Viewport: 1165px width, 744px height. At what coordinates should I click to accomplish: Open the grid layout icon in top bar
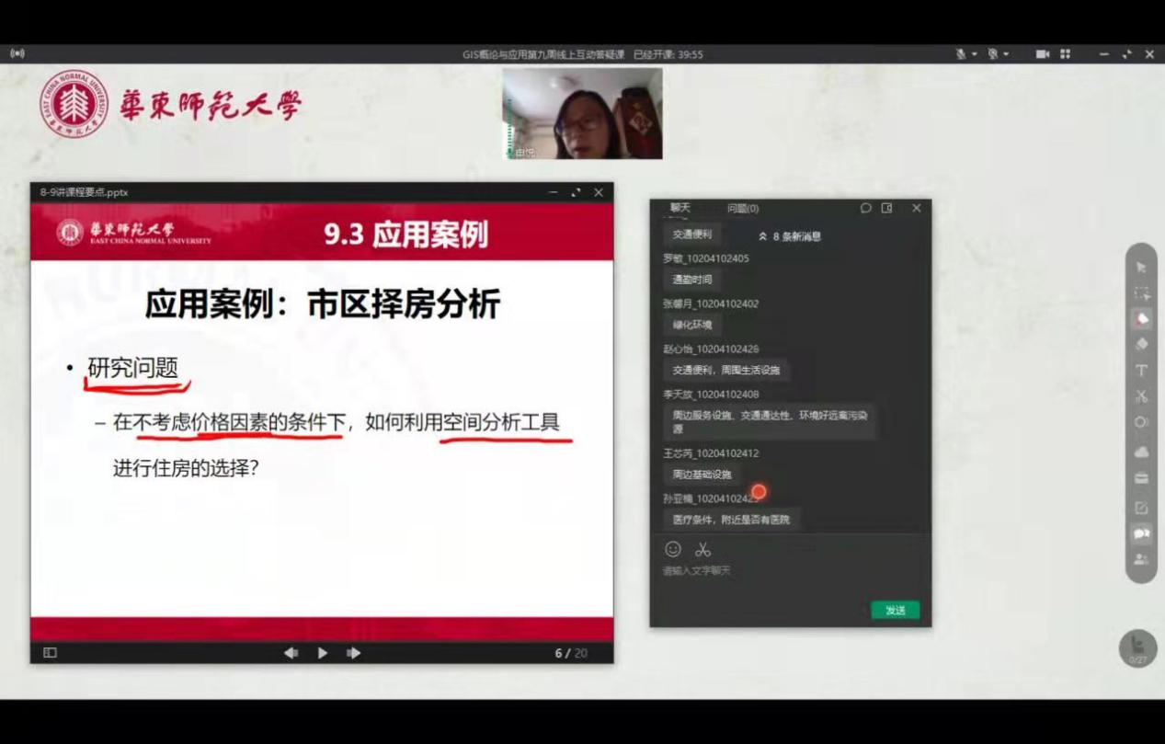(x=1066, y=54)
